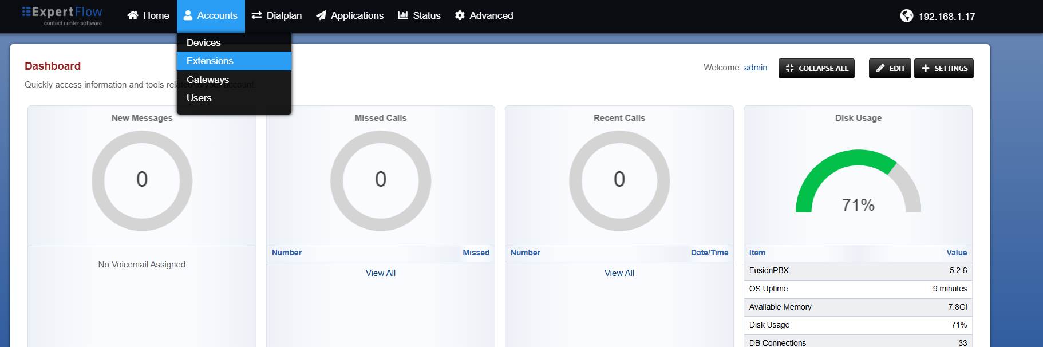Screen dimensions: 1043x347
Task: Click the Settings button
Action: (x=944, y=68)
